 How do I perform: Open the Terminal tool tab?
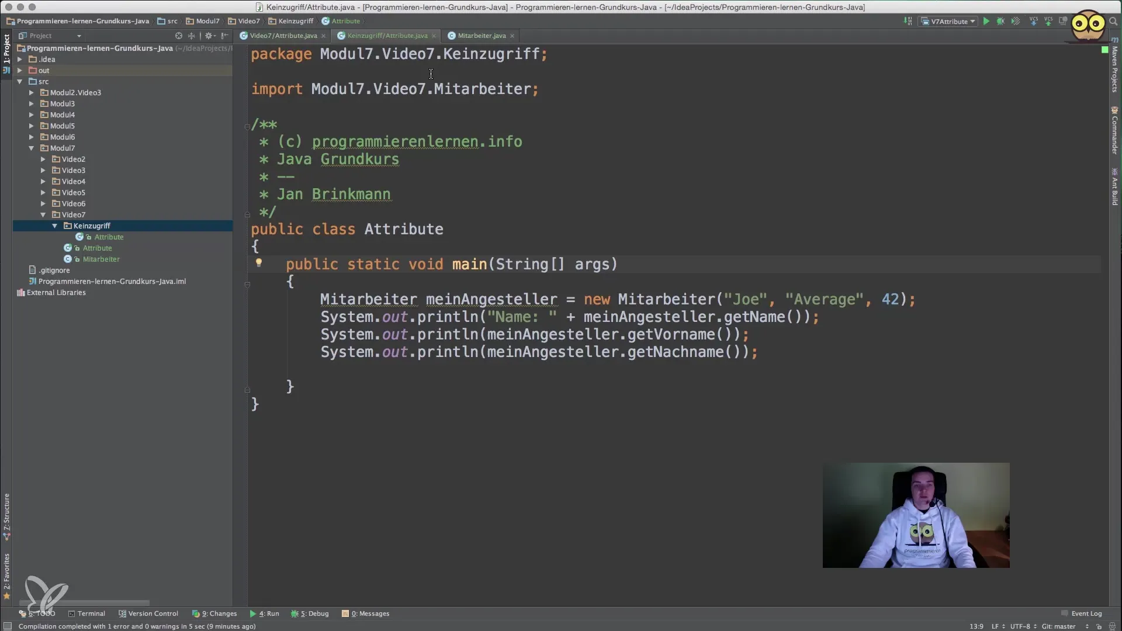86,613
